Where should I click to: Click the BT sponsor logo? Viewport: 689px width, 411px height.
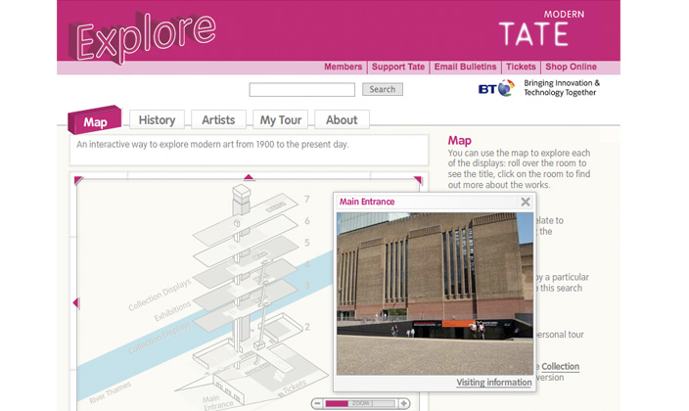pos(495,88)
